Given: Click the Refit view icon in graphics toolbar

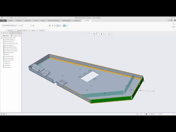Looking at the screenshot, I should click(87, 34).
